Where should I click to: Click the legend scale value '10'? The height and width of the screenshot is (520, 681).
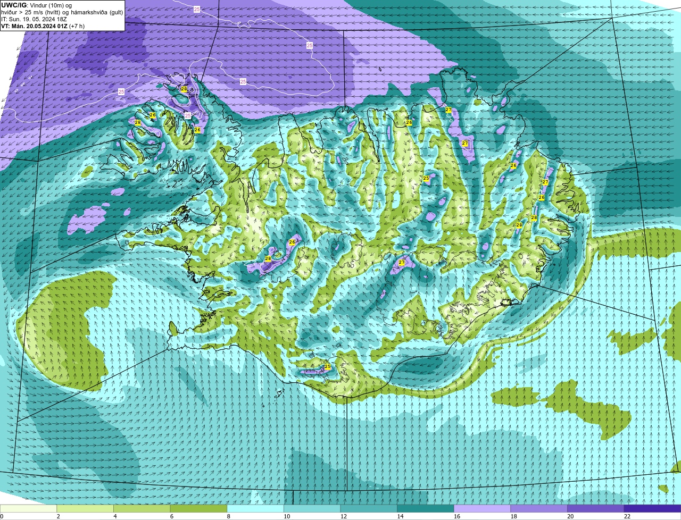tap(287, 516)
